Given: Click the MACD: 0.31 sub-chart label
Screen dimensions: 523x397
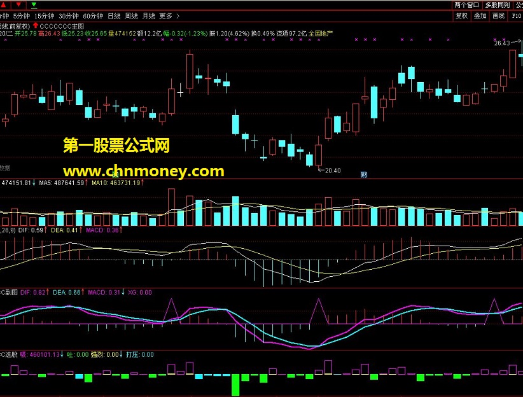Looking at the screenshot, I should (104, 293).
